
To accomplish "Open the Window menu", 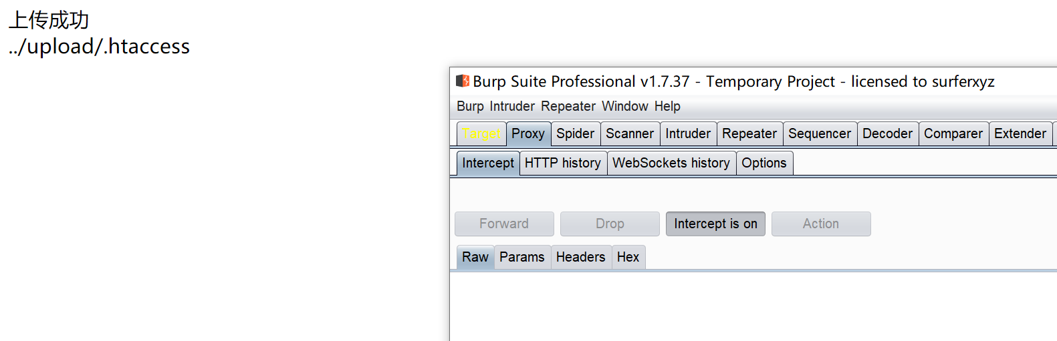I will [625, 106].
